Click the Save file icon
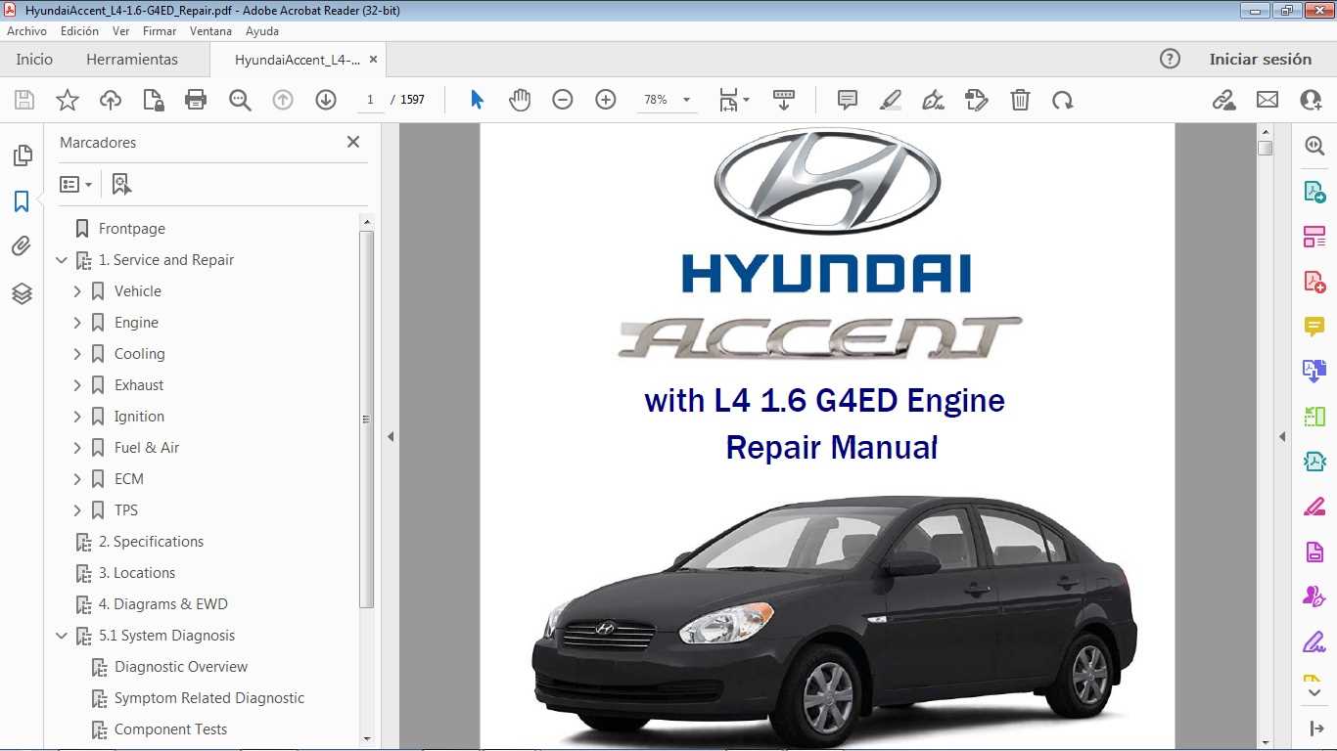 pyautogui.click(x=23, y=100)
